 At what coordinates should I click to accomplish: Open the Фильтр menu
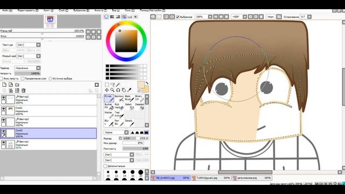pos(100,10)
